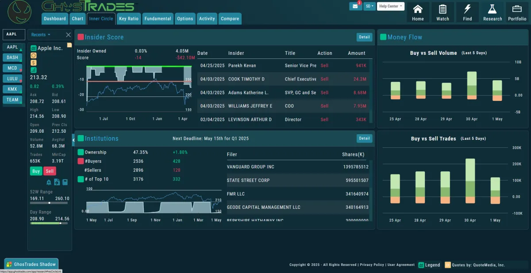Switch to the Chart tab
This screenshot has width=531, height=273.
click(77, 19)
